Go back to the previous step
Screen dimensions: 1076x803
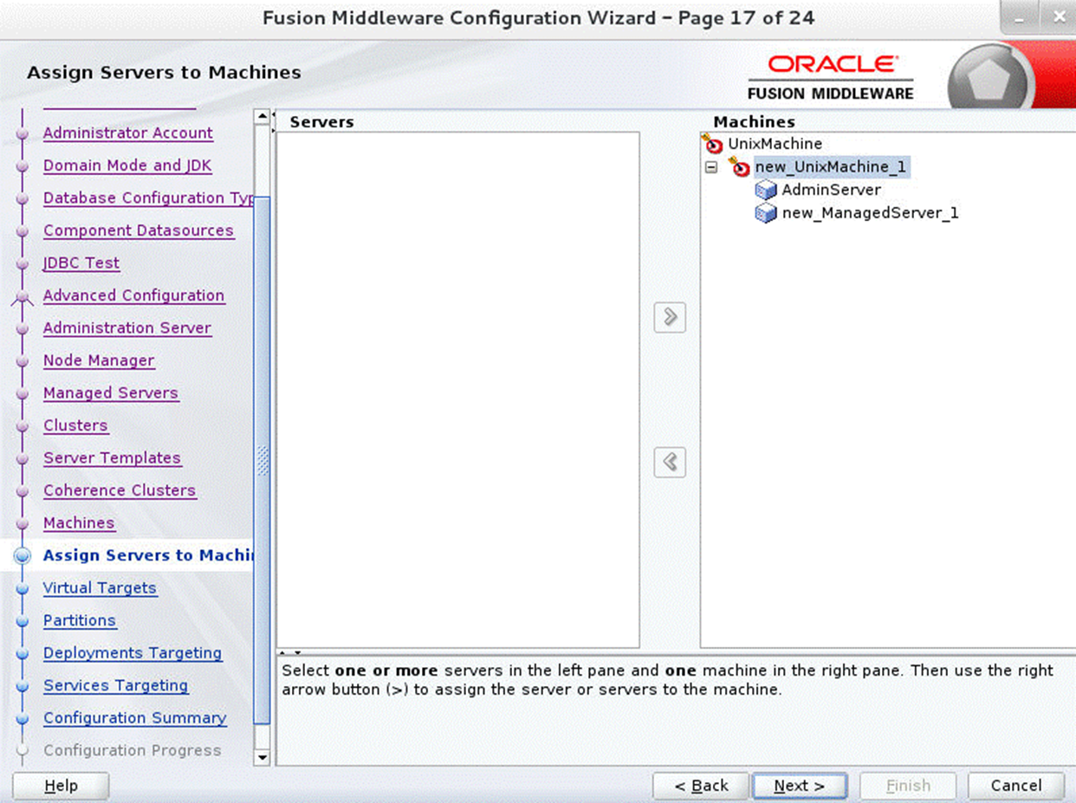tap(700, 786)
